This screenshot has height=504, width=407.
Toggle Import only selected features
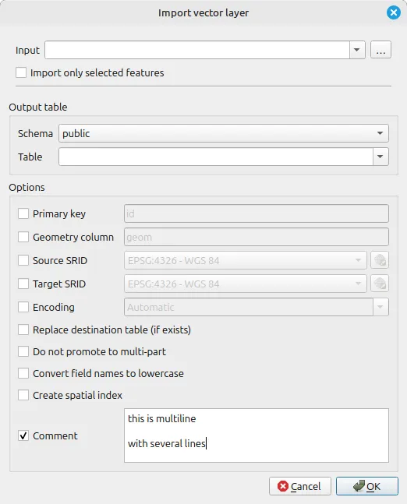tap(21, 72)
